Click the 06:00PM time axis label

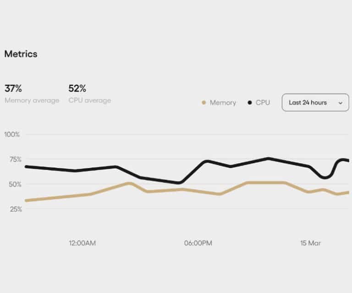(198, 243)
